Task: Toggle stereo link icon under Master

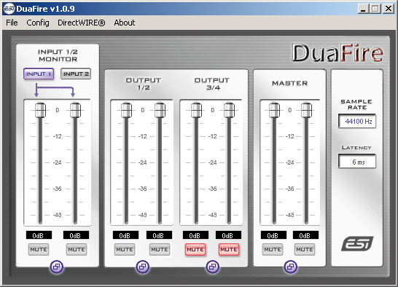Action: click(x=291, y=267)
